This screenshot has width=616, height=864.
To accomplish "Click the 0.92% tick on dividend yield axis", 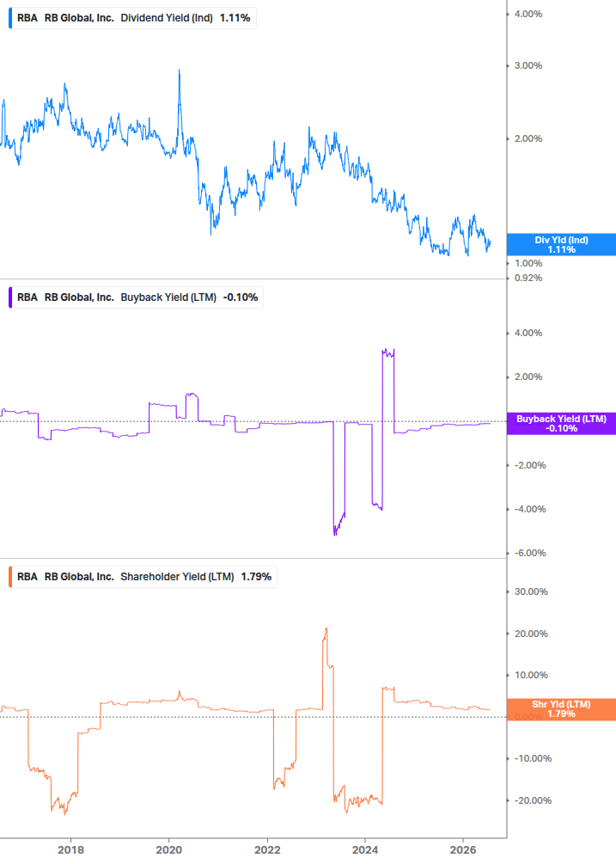I will 528,278.
